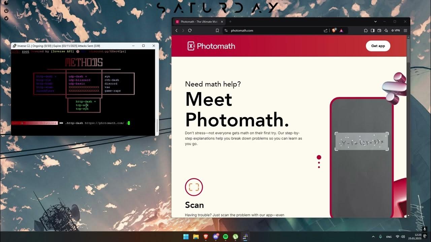Select the large active slide dot

tap(319, 157)
